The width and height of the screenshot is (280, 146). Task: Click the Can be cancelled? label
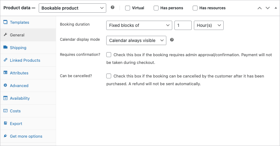tap(76, 76)
